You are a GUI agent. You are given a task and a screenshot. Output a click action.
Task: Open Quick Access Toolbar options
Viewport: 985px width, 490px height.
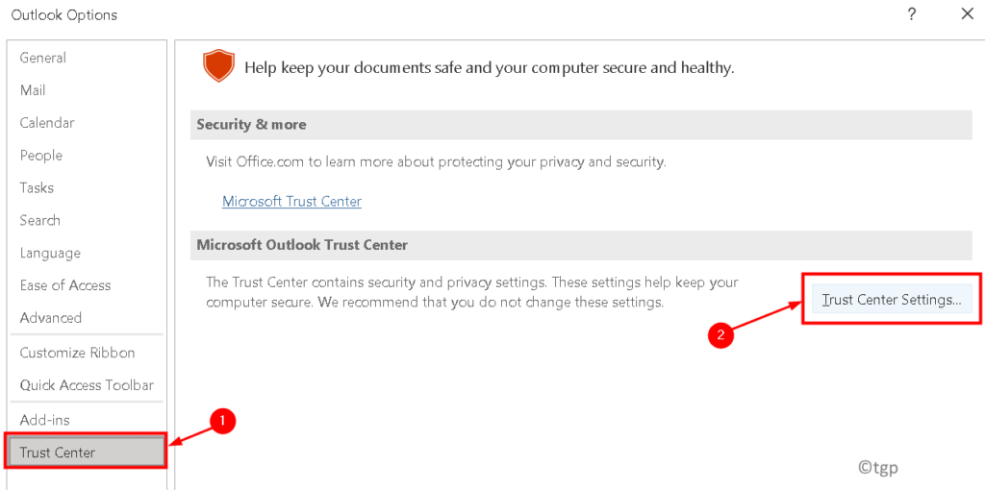point(87,385)
